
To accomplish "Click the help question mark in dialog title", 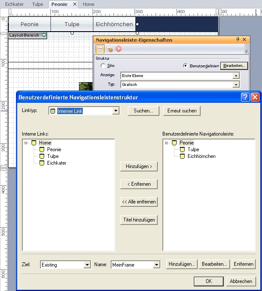I will pyautogui.click(x=245, y=97).
